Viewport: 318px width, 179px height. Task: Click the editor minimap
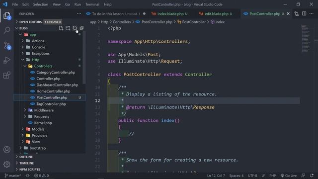click(x=306, y=39)
